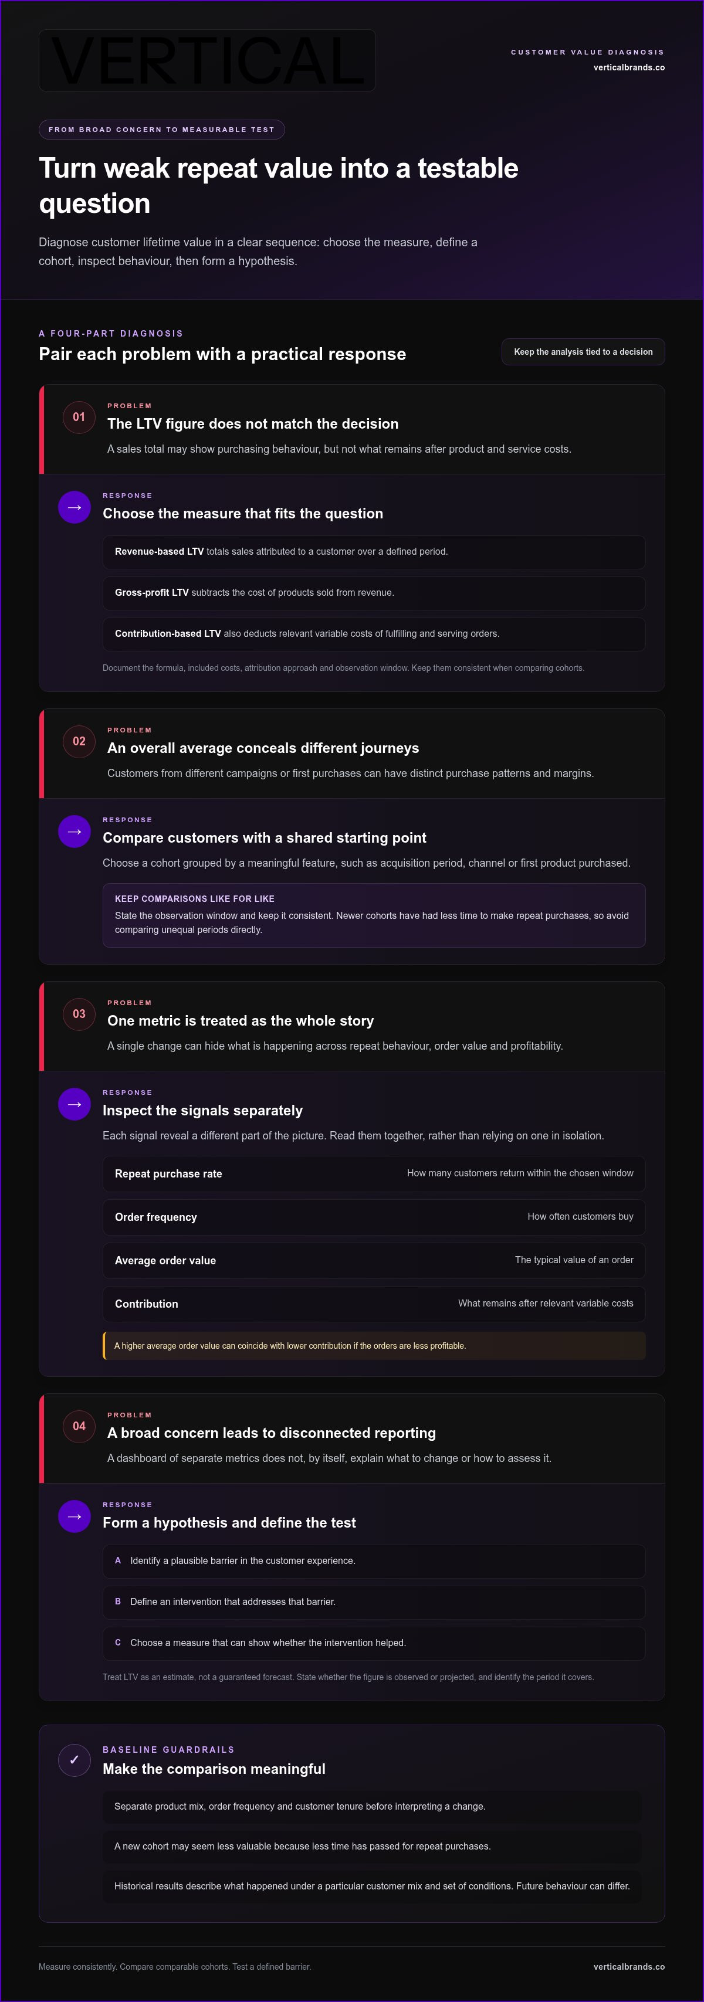Click the 'From broad concern to measurable test' tag
Viewport: 704px width, 2002px height.
(x=162, y=130)
